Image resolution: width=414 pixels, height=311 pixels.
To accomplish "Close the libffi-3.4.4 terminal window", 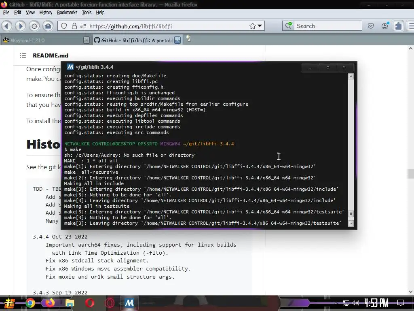I will pyautogui.click(x=344, y=68).
